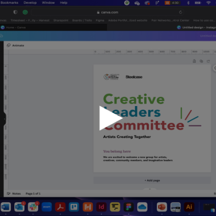Open the Adobe Portfolio website bookmark
Image resolution: width=216 pixels, height=216 pixels.
(128, 21)
